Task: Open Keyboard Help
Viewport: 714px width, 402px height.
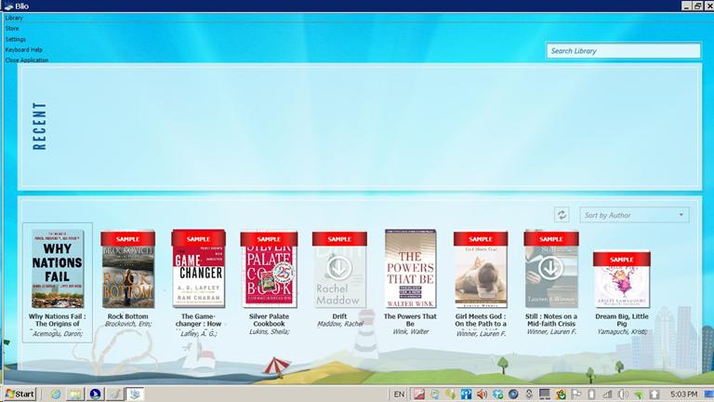Action: 23,49
